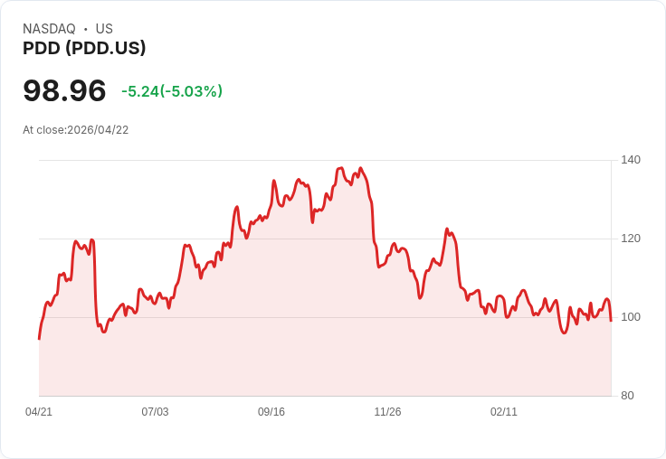This screenshot has width=666, height=459.
Task: Click the 120 price axis label
Action: [631, 239]
